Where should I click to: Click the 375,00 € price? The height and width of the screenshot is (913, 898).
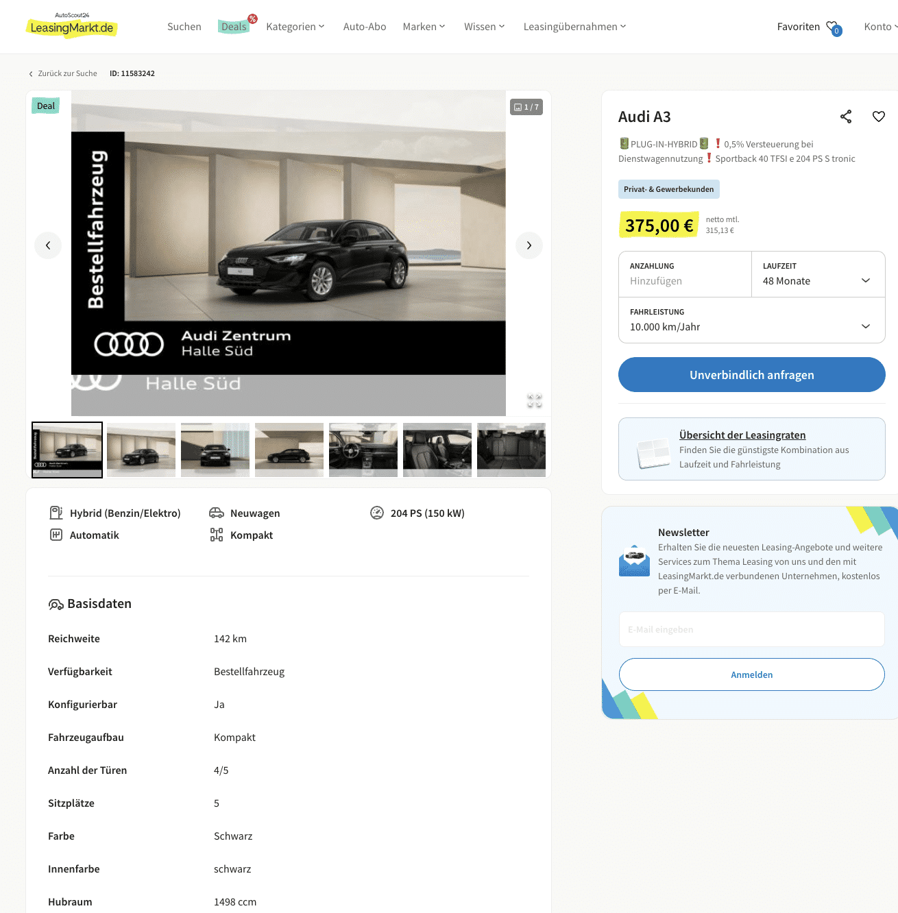[x=659, y=226]
